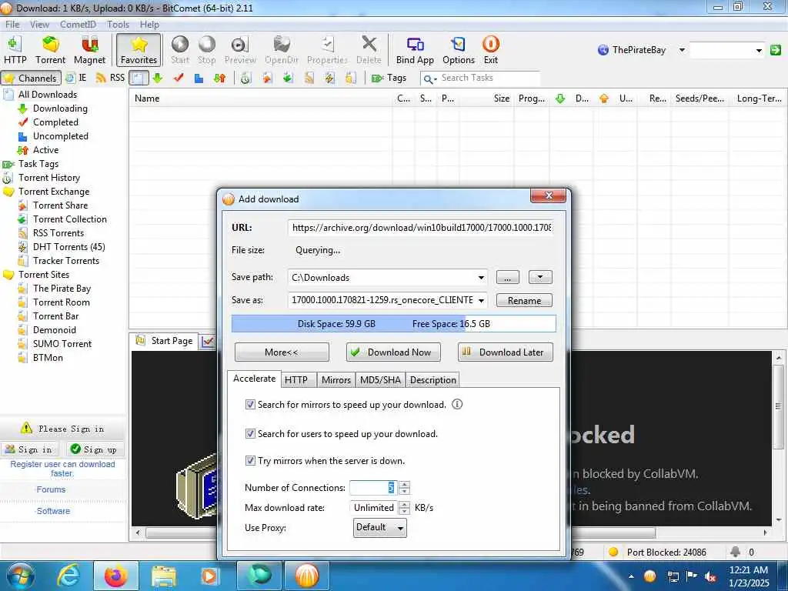This screenshot has height=591, width=788.
Task: Click the Tags toolbar icon
Action: [389, 78]
